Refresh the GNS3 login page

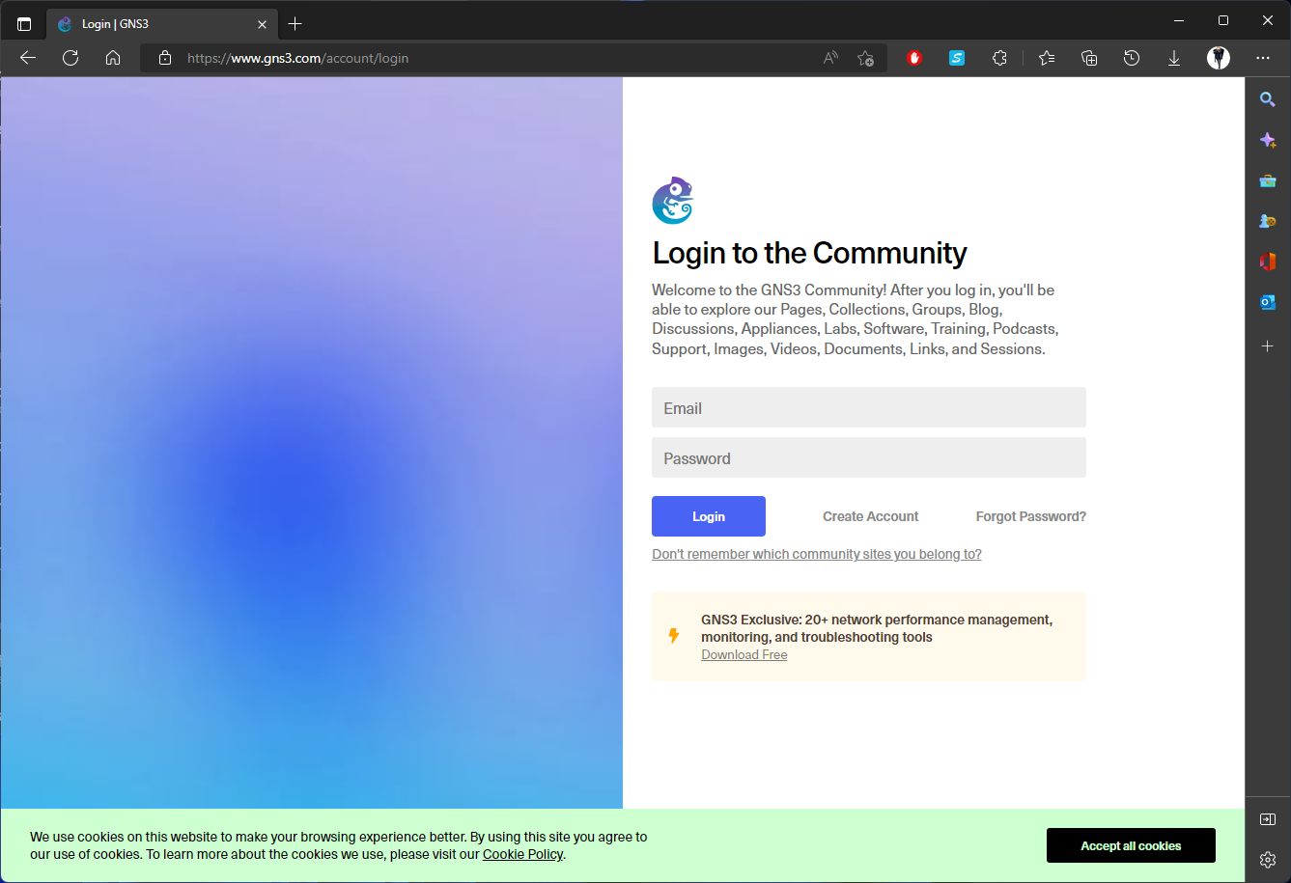[x=70, y=58]
